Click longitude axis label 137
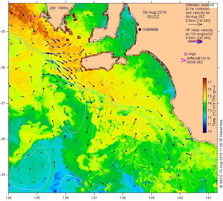 [x=94, y=198]
